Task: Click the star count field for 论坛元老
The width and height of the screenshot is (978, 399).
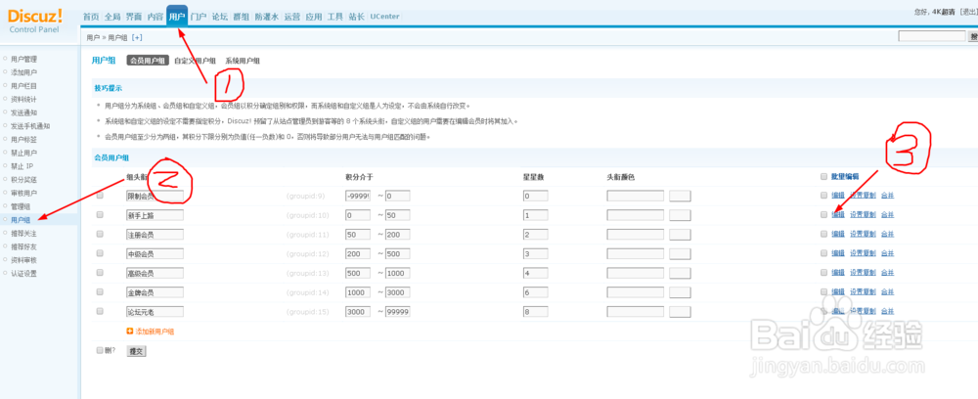Action: [x=535, y=311]
